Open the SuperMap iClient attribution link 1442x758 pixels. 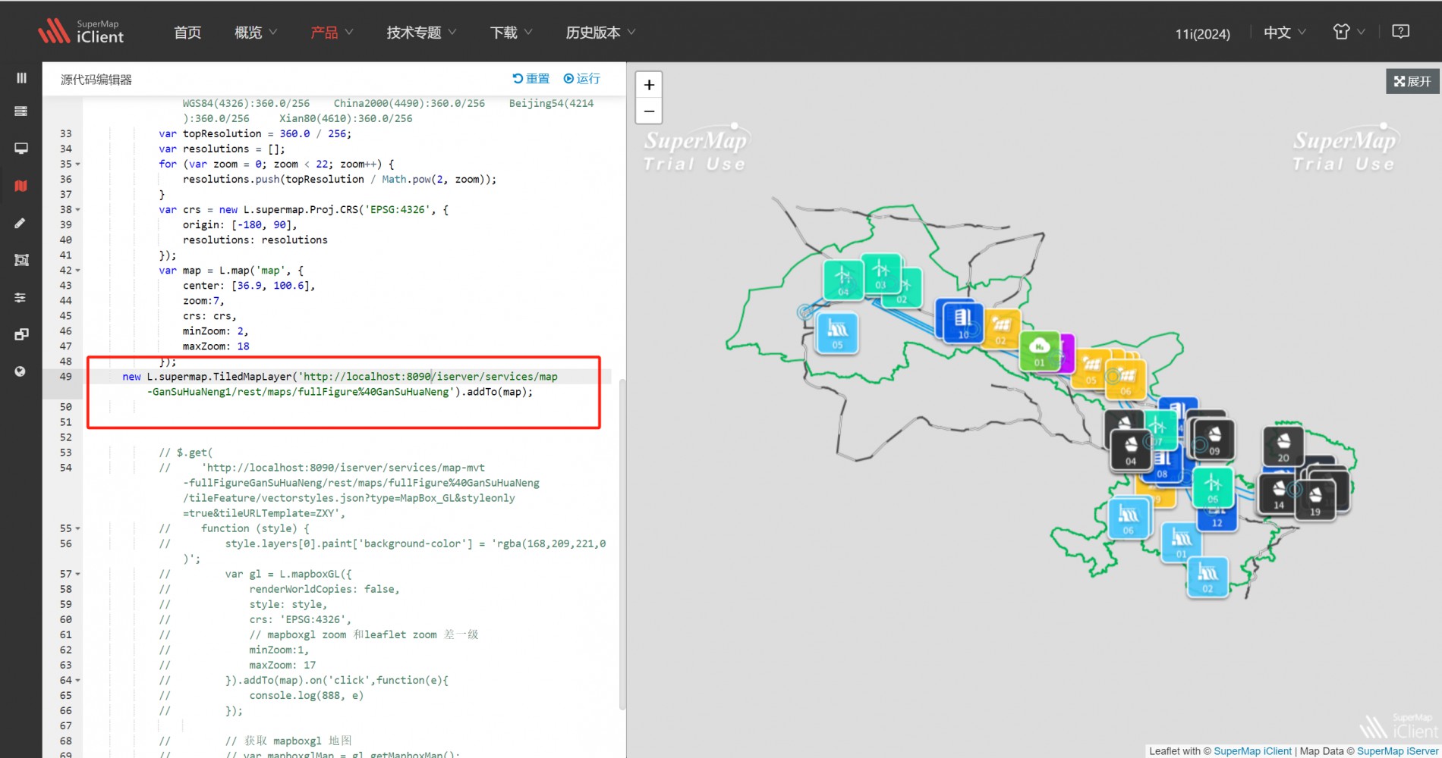coord(1252,751)
